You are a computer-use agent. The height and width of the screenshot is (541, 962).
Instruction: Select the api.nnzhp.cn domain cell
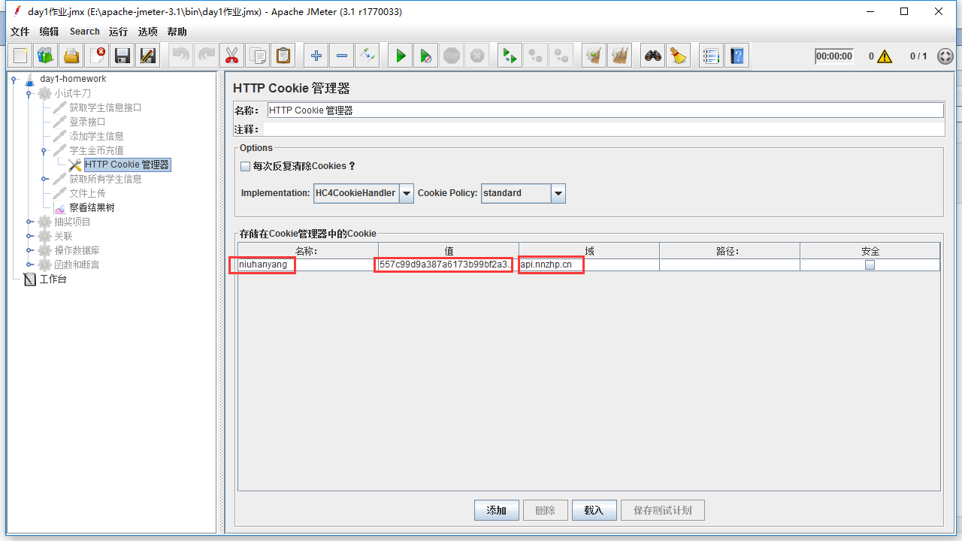point(589,265)
